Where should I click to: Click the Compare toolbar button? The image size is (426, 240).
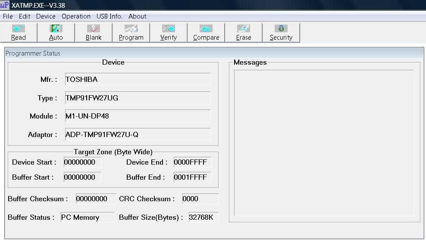click(206, 33)
